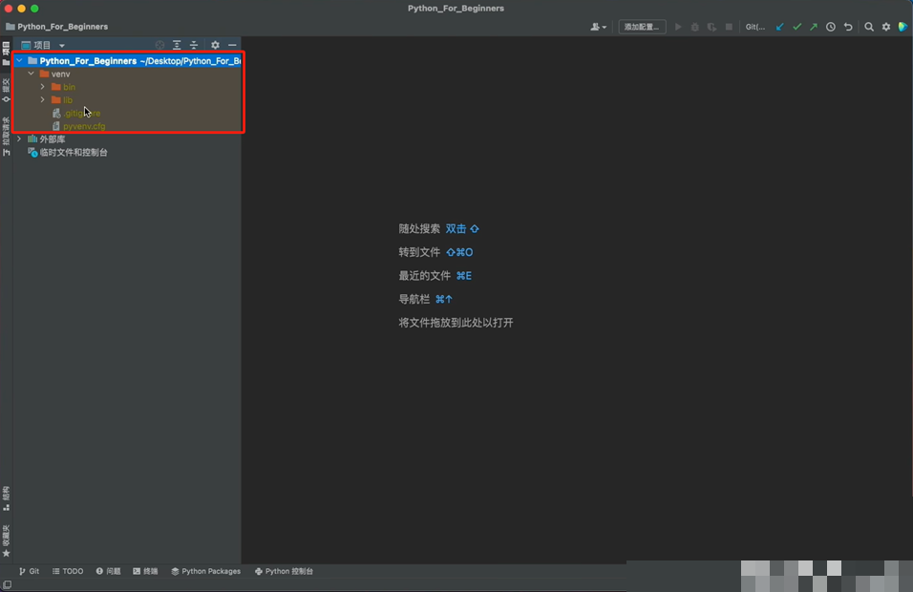Open the 收藏夹 favorites star sidebar tab
The width and height of the screenshot is (913, 592).
(6, 540)
